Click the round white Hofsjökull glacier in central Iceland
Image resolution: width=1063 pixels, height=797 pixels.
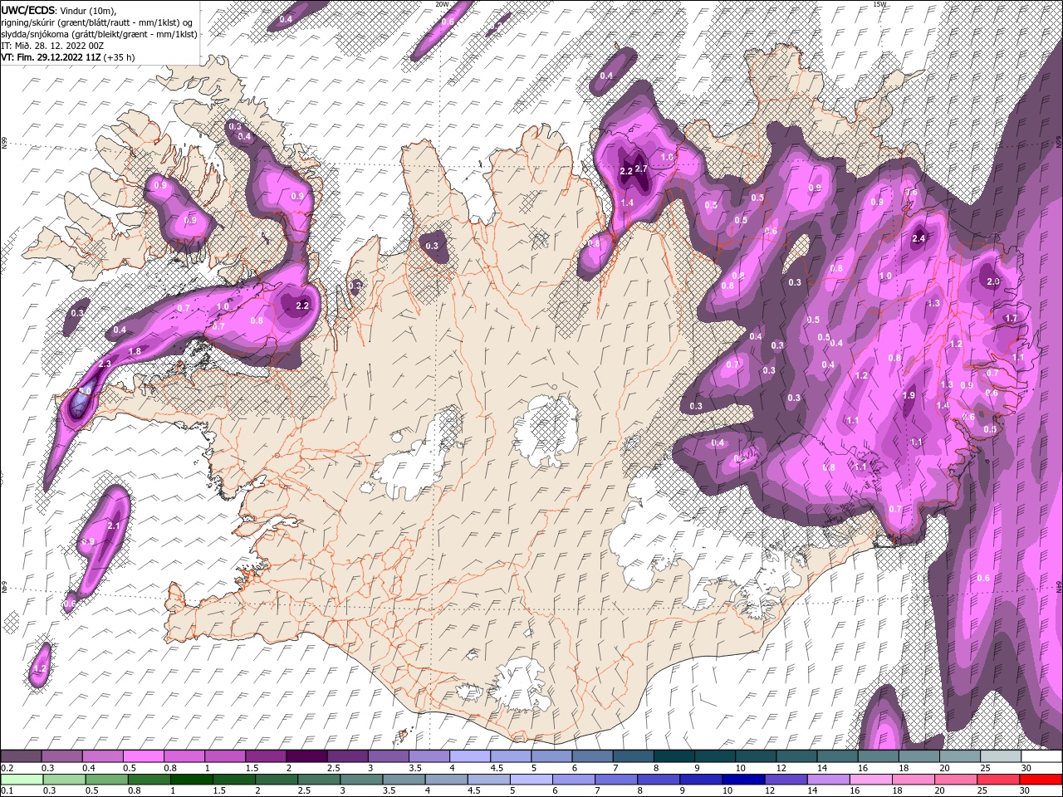tap(546, 431)
